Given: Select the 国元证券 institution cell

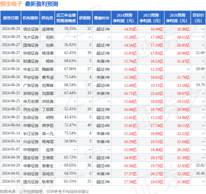Looking at the screenshot, I should [31, 182].
